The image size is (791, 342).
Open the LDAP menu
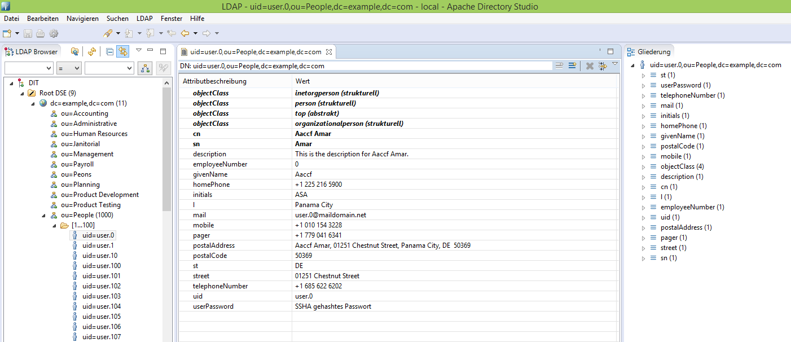144,19
